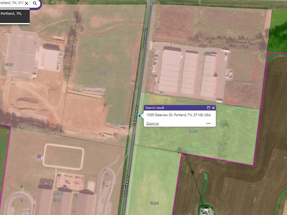Image resolution: width=287 pixels, height=215 pixels.
Task: Close the Search result popup
Action: coord(213,108)
